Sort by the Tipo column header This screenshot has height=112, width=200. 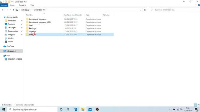click(87, 15)
